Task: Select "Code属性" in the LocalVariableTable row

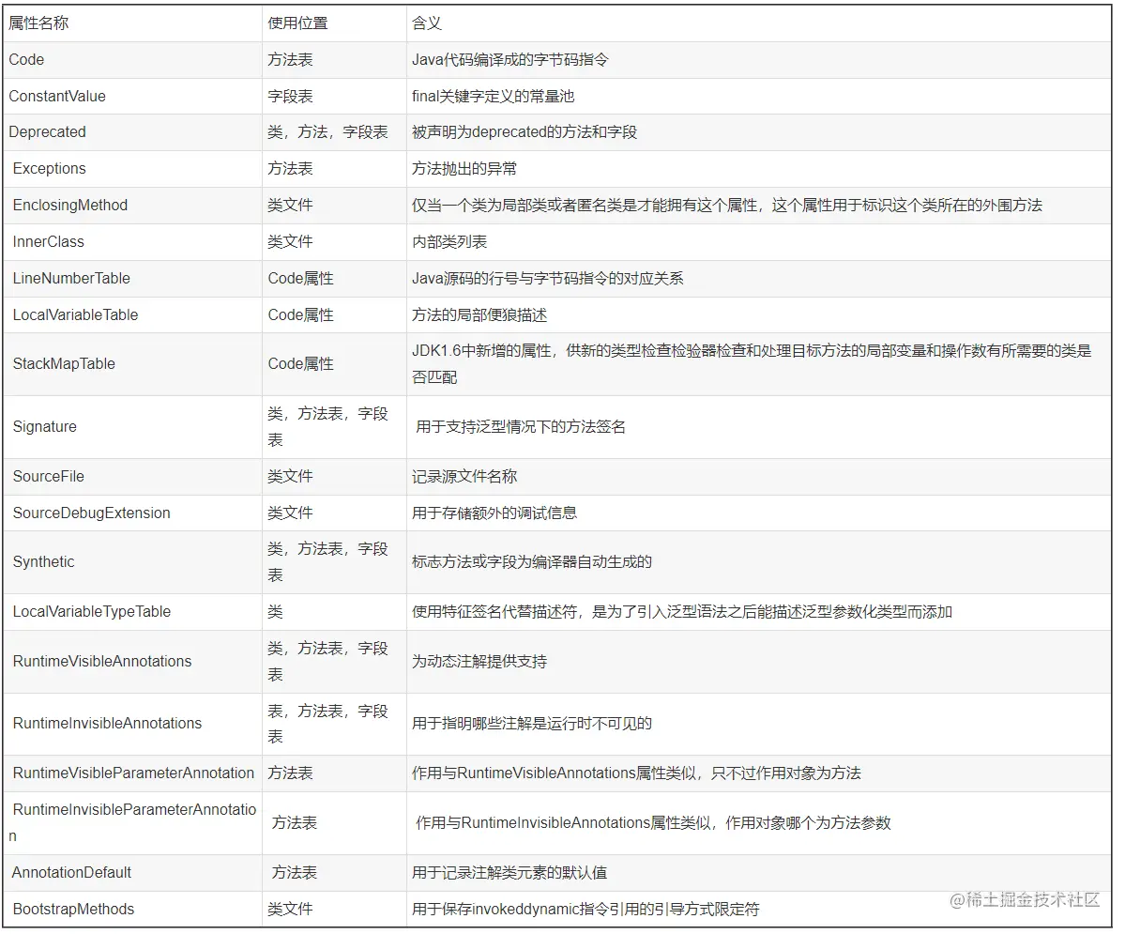Action: click(x=300, y=315)
